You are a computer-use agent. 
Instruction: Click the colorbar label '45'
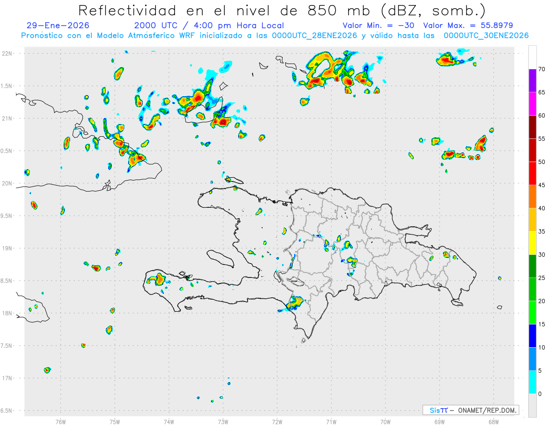(542, 185)
